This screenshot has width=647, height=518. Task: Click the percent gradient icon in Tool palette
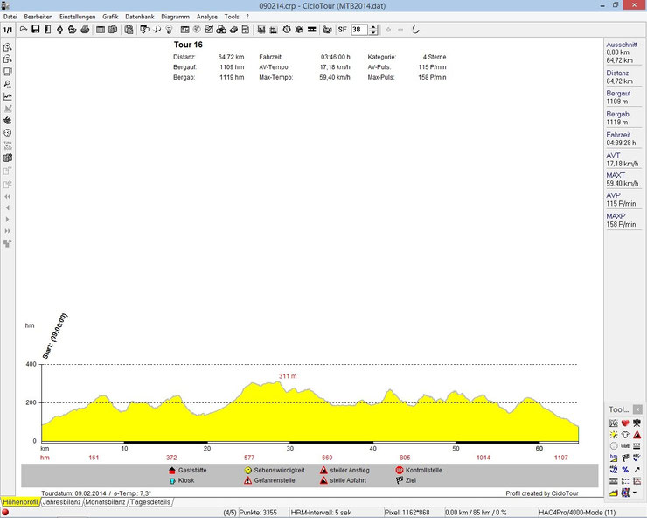click(x=625, y=470)
